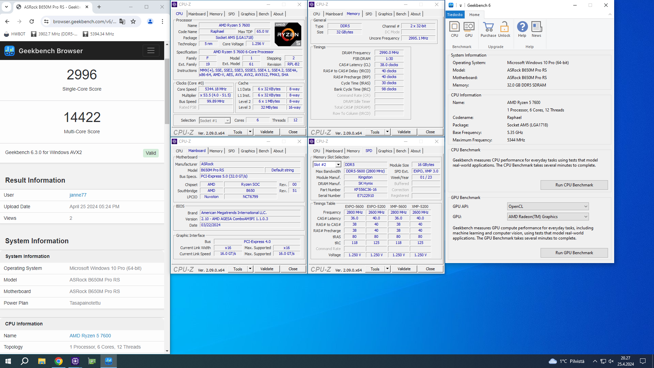The width and height of the screenshot is (654, 368).
Task: Expand Tools dropdown arrow in bottom-left CPU-Z
Action: (x=250, y=269)
